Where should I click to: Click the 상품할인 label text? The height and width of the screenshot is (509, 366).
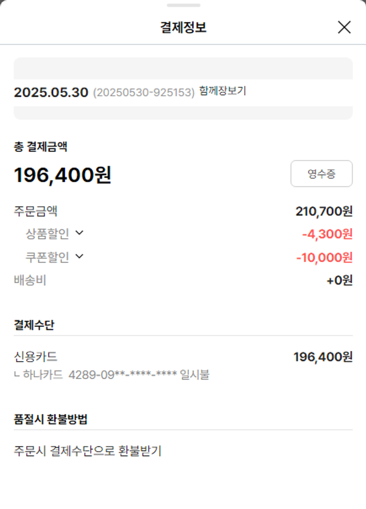(x=47, y=234)
